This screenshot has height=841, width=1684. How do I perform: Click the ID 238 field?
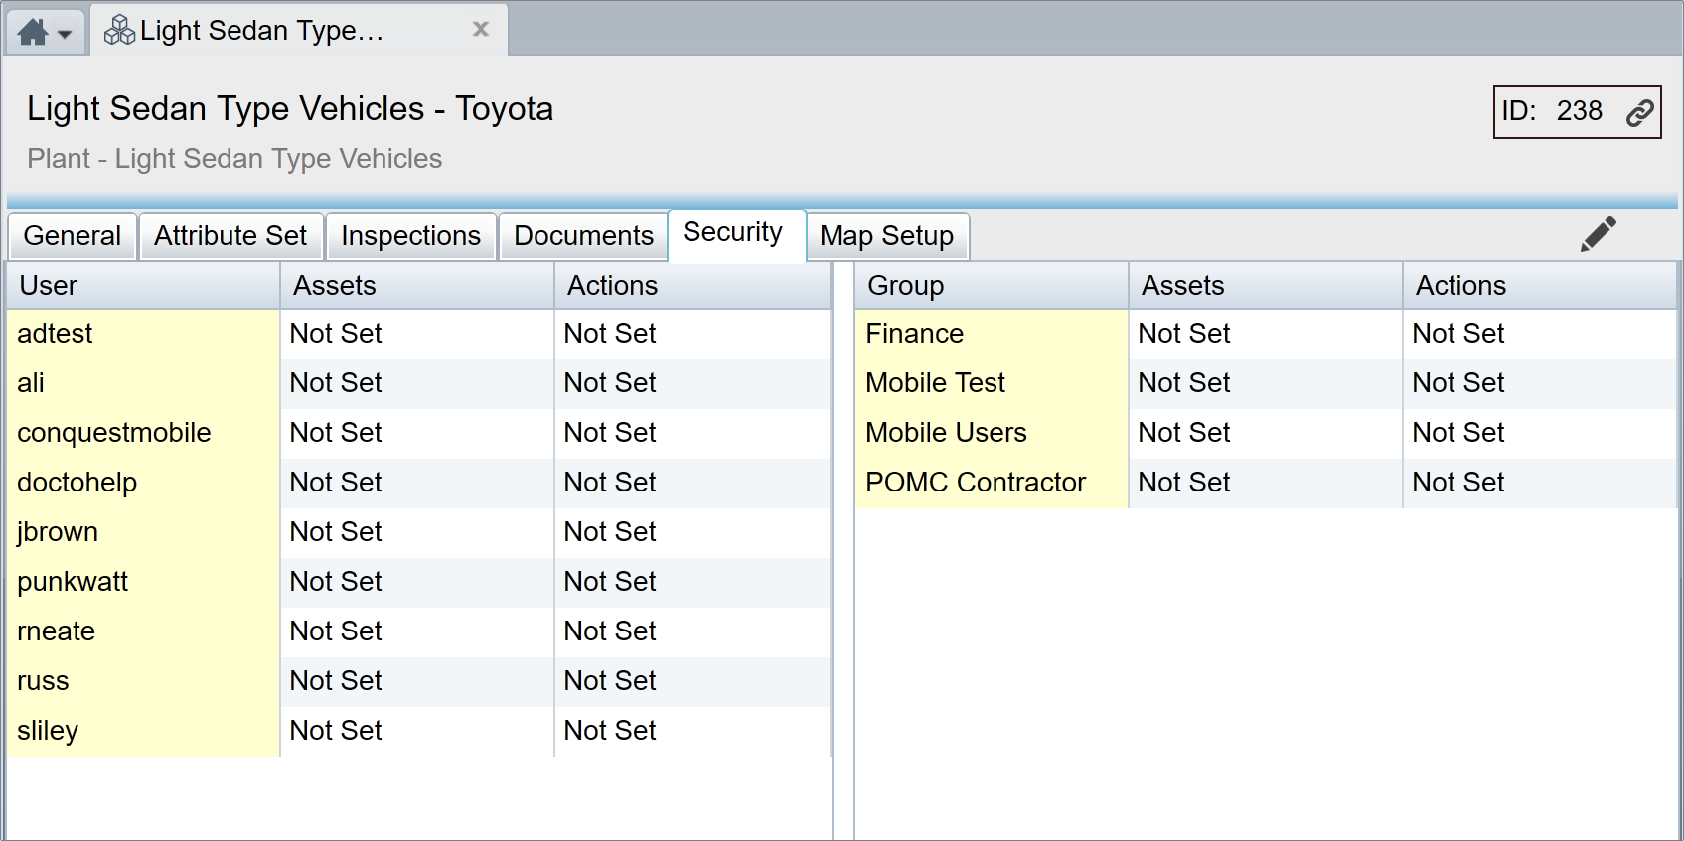(x=1577, y=112)
